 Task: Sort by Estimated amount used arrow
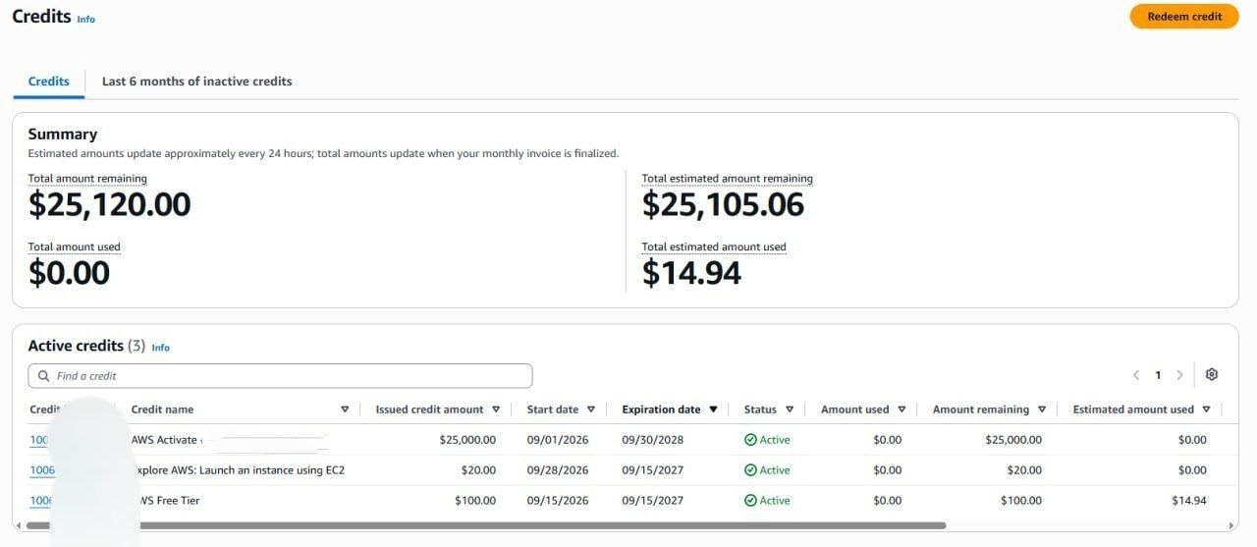(1206, 410)
